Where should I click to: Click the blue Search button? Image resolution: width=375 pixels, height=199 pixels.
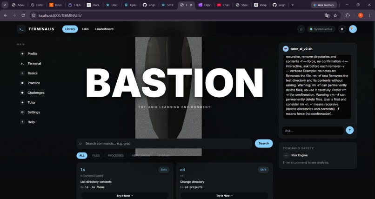pos(263,143)
